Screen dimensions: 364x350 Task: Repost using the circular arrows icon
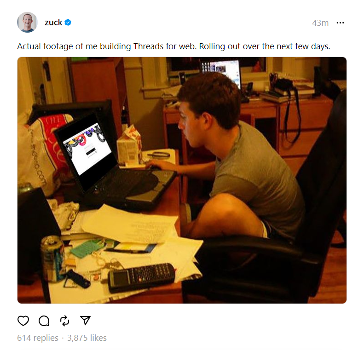coord(64,321)
